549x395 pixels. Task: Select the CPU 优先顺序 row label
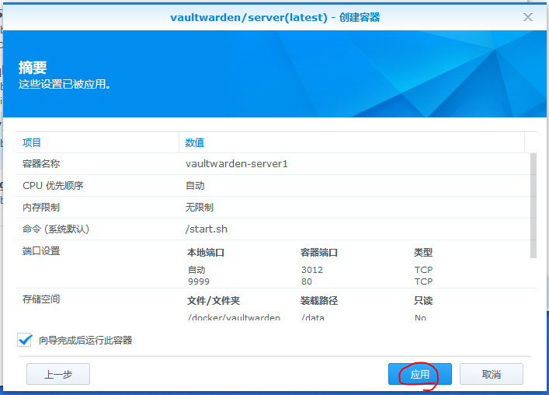click(x=53, y=185)
